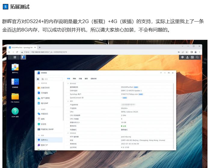209x168 pixels.
Task: Open a new browser tab with plus
Action: click(x=40, y=47)
